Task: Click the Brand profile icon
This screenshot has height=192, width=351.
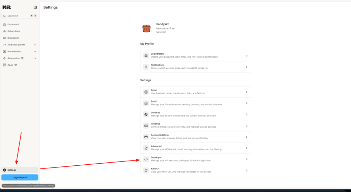Action: pyautogui.click(x=146, y=92)
